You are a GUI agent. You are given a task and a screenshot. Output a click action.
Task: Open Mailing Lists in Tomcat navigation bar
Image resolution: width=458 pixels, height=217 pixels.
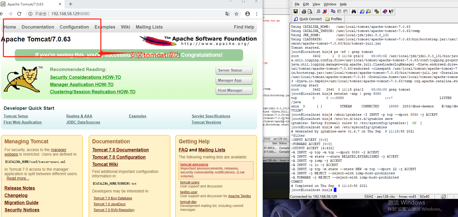tap(149, 27)
